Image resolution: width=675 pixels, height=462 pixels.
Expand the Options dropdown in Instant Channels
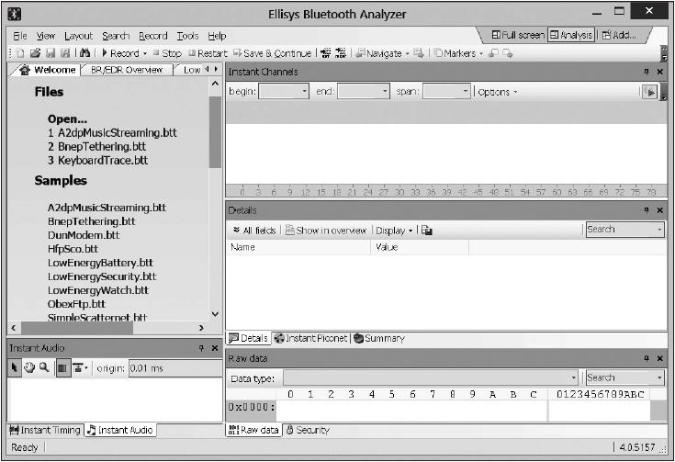pyautogui.click(x=498, y=92)
